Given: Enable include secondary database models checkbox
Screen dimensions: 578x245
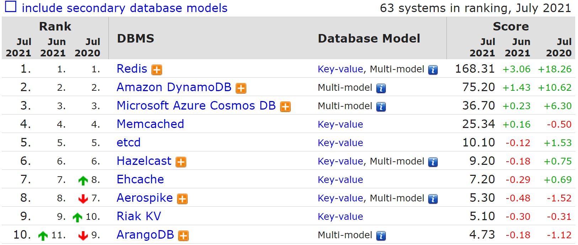Looking at the screenshot, I should point(10,7).
